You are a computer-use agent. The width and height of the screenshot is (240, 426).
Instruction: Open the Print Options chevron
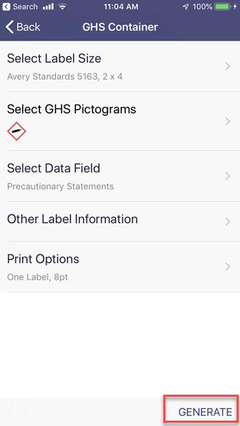(x=228, y=267)
